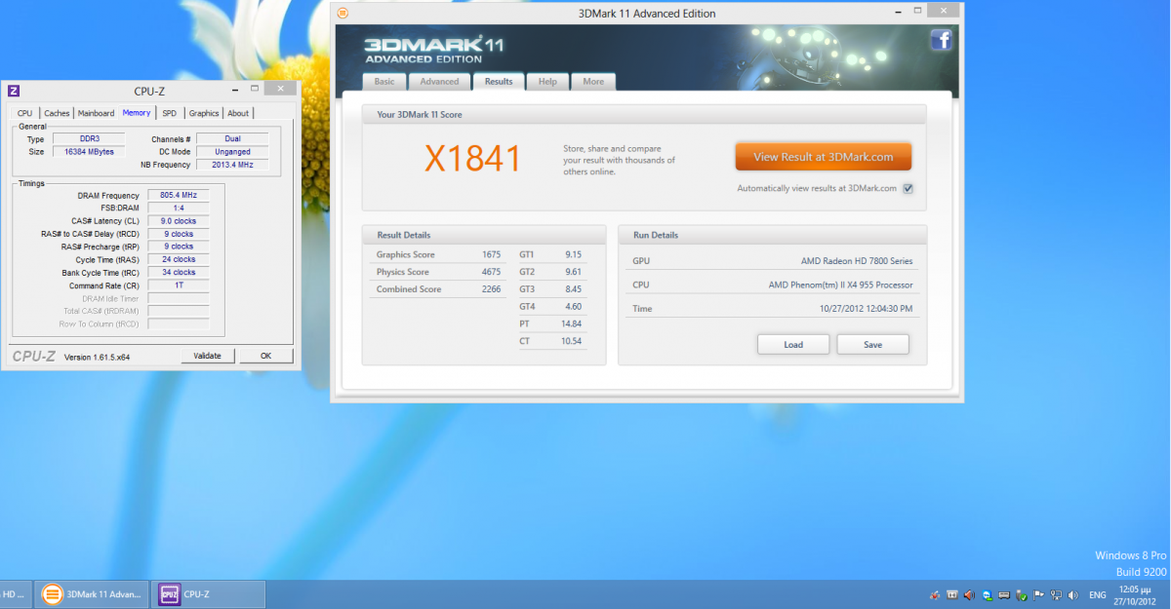Open the Help tab in 3DMark

pos(547,82)
